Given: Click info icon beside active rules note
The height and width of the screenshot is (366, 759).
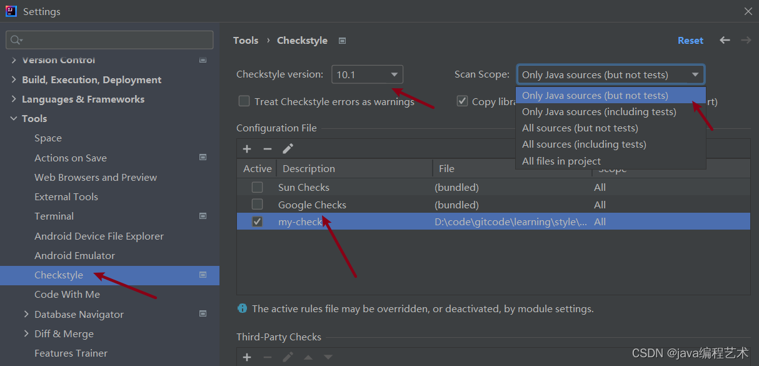Looking at the screenshot, I should pos(241,308).
